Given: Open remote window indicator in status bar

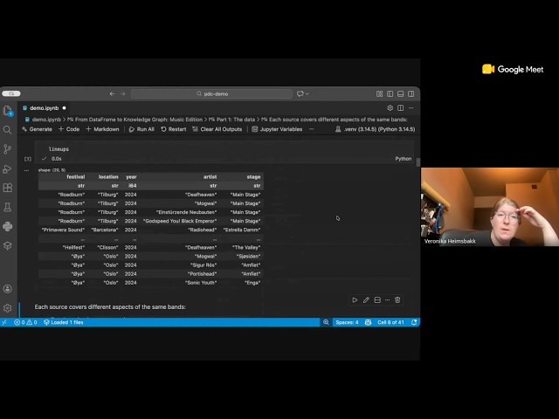Looking at the screenshot, I should click(4, 322).
